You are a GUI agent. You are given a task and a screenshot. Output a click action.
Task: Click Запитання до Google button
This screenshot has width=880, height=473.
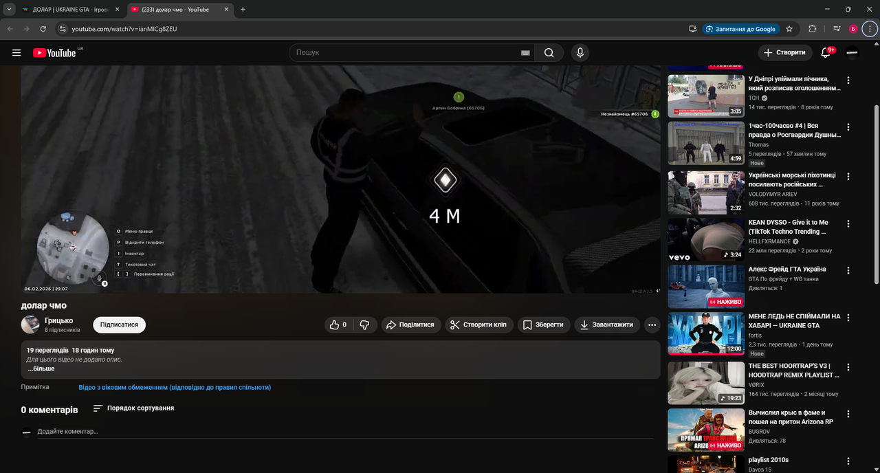(x=741, y=29)
